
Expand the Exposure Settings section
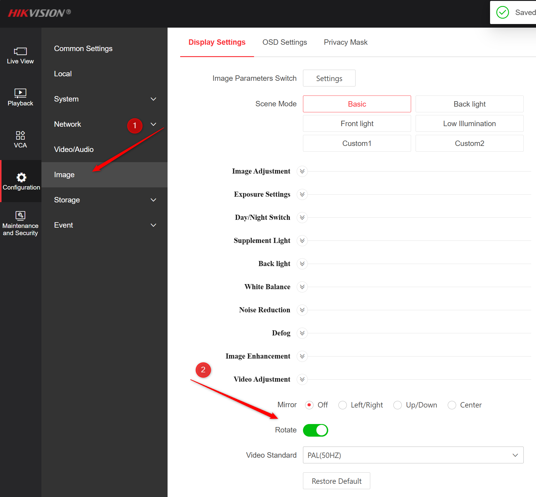coord(302,195)
